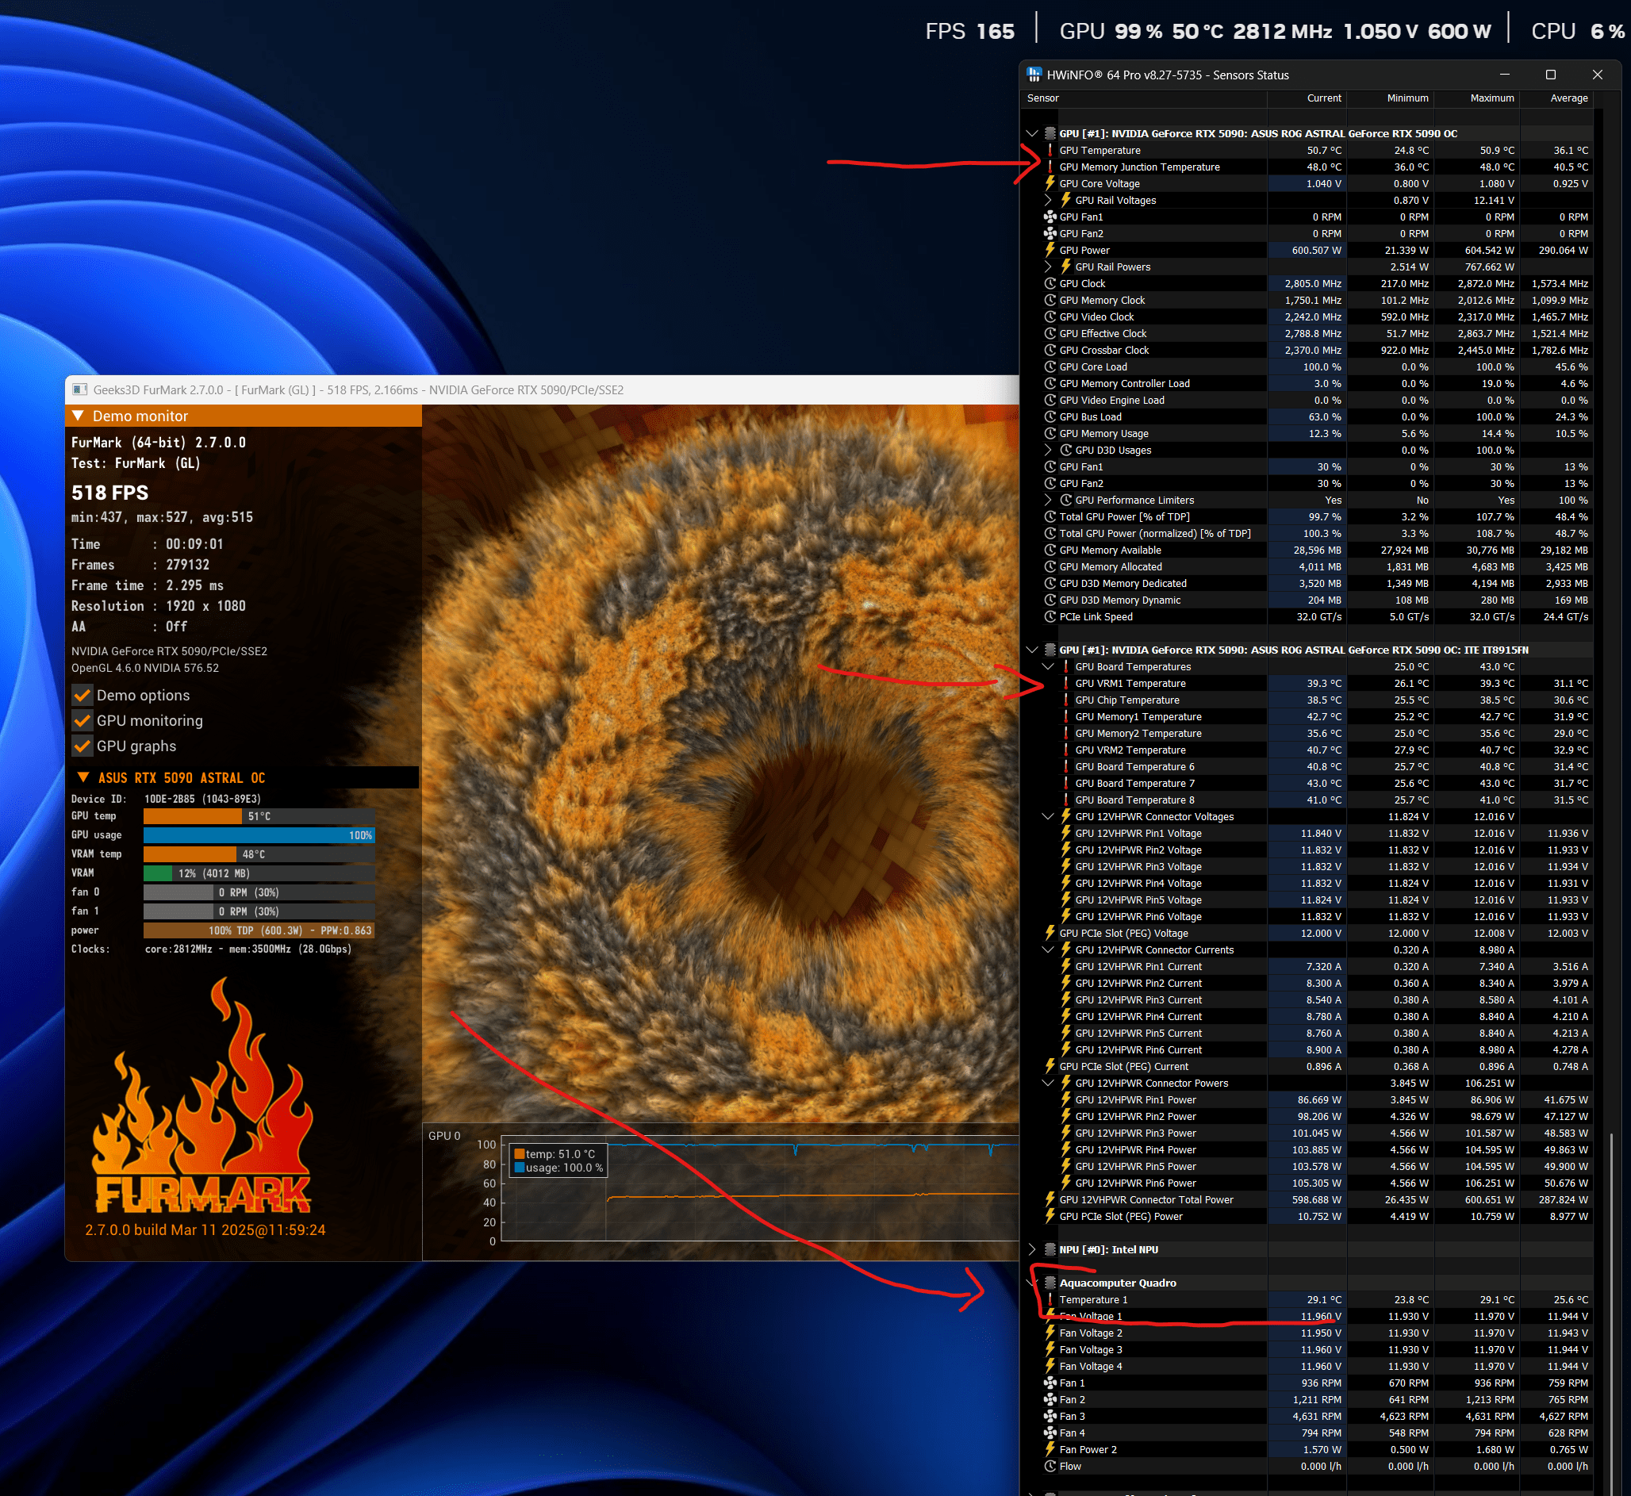The image size is (1631, 1496).
Task: Click the Aquacomputer Quadro chip icon
Action: [1050, 1283]
